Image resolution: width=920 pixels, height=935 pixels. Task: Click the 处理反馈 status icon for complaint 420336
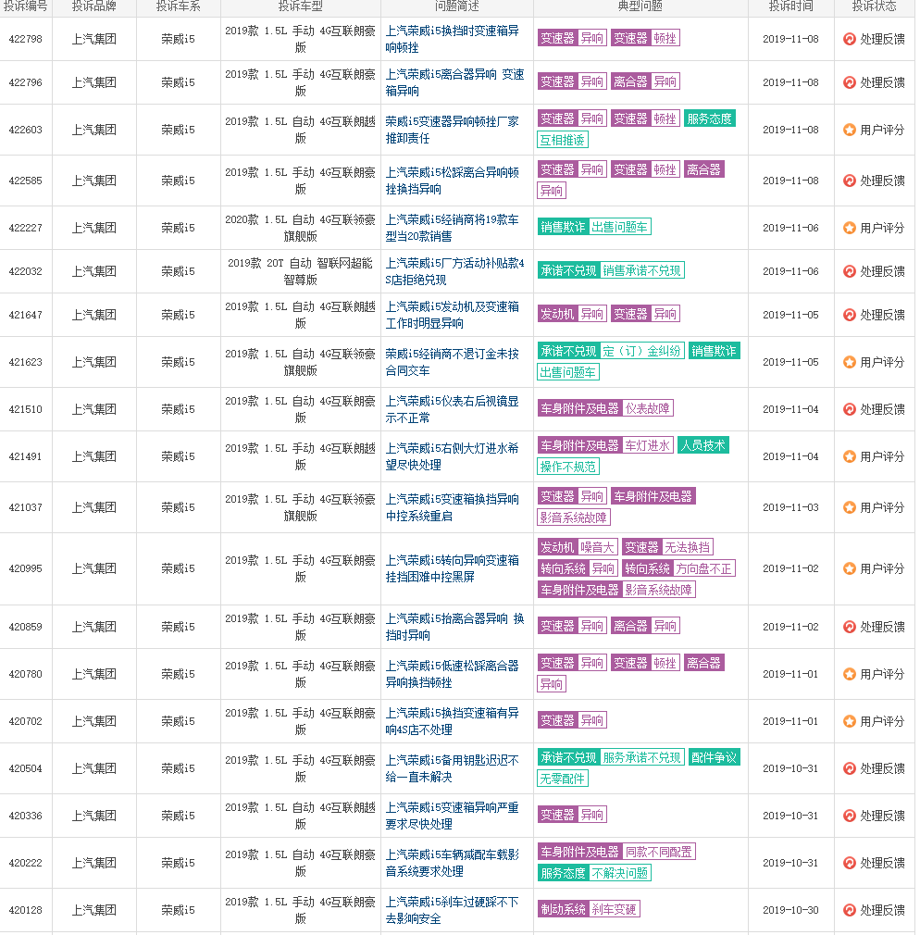tap(849, 816)
